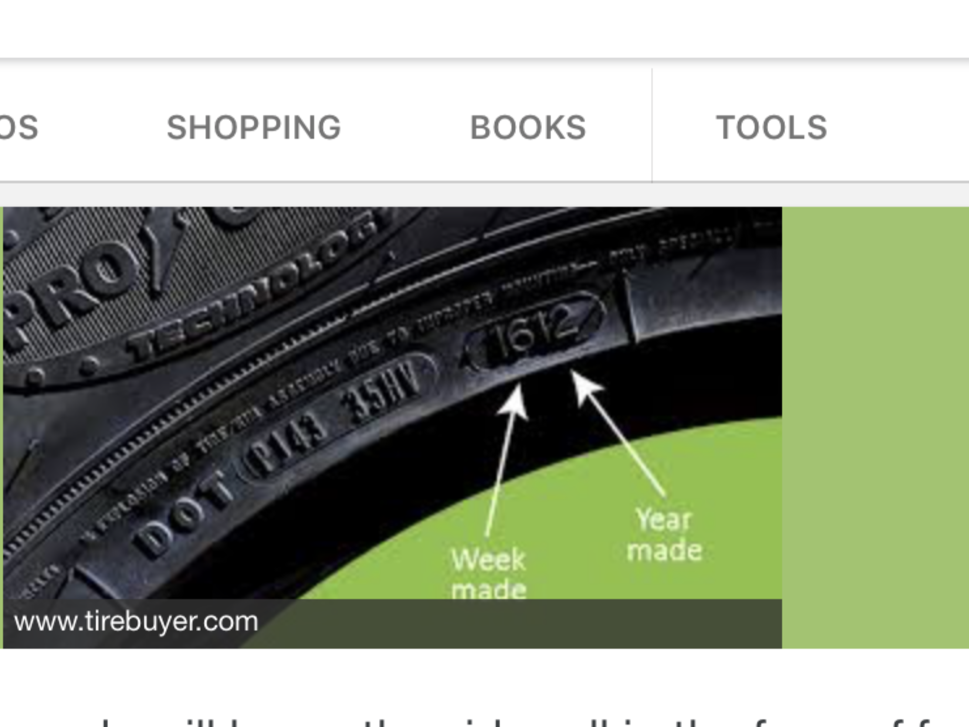Screen dimensions: 969x727
Task: Open the tire sidewall image result
Action: pyautogui.click(x=393, y=427)
